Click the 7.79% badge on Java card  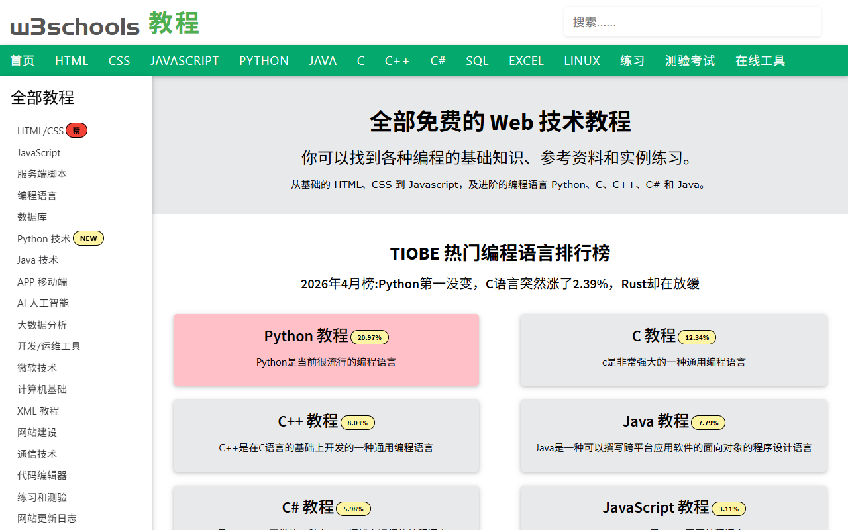pos(708,423)
